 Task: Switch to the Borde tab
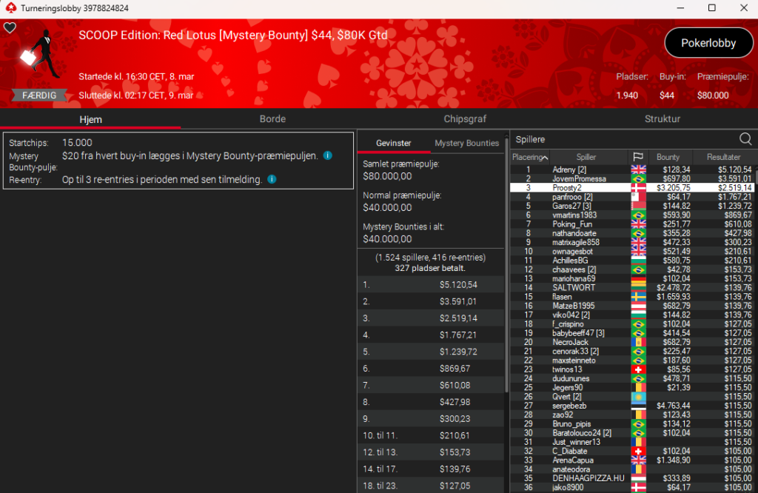pos(272,119)
